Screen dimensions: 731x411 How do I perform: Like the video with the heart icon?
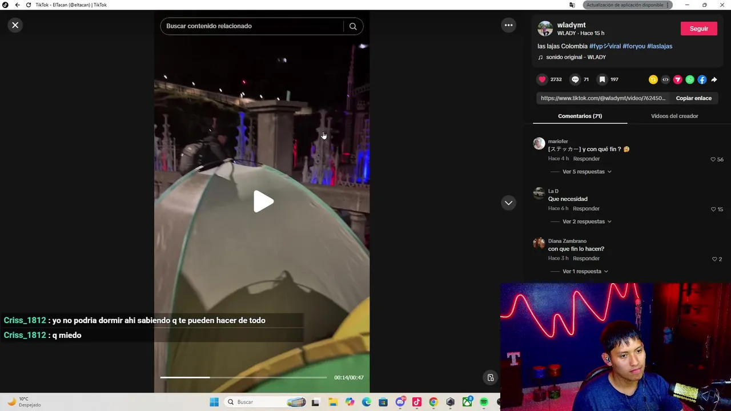[543, 79]
